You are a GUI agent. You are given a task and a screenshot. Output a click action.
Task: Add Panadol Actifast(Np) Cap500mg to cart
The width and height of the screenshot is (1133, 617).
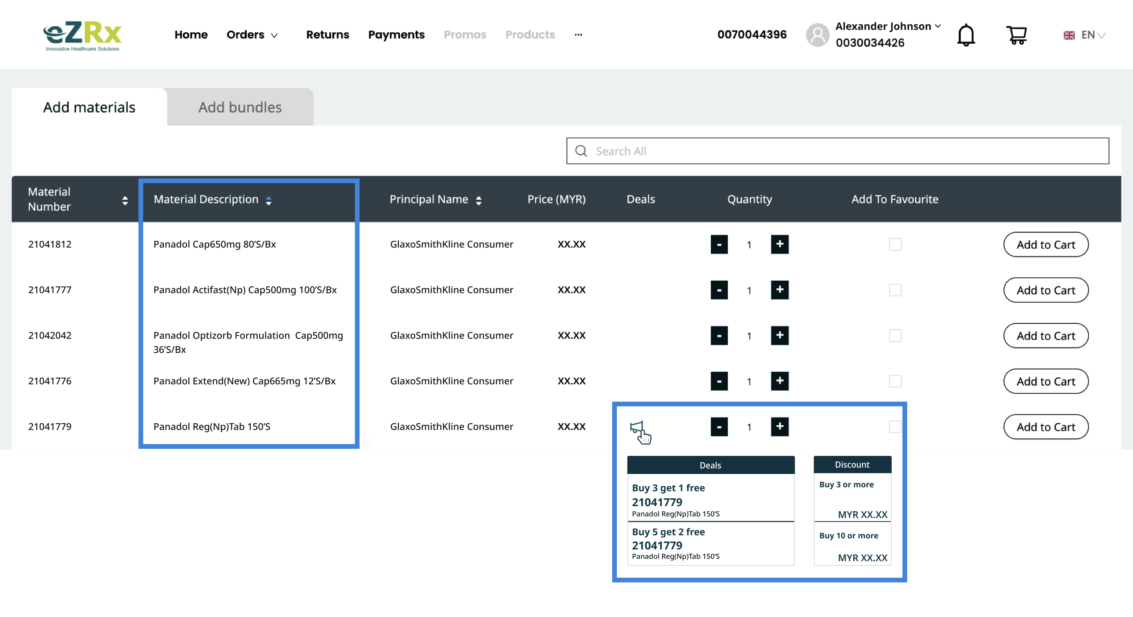1046,290
